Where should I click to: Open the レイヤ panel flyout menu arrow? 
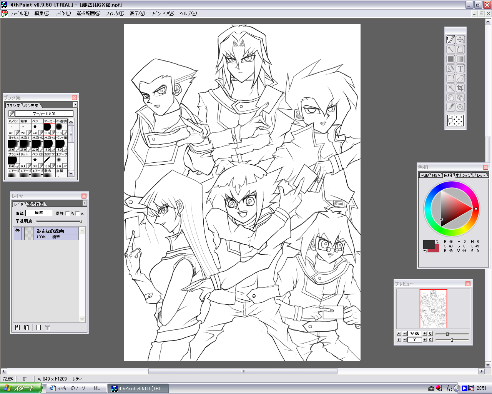pos(85,203)
